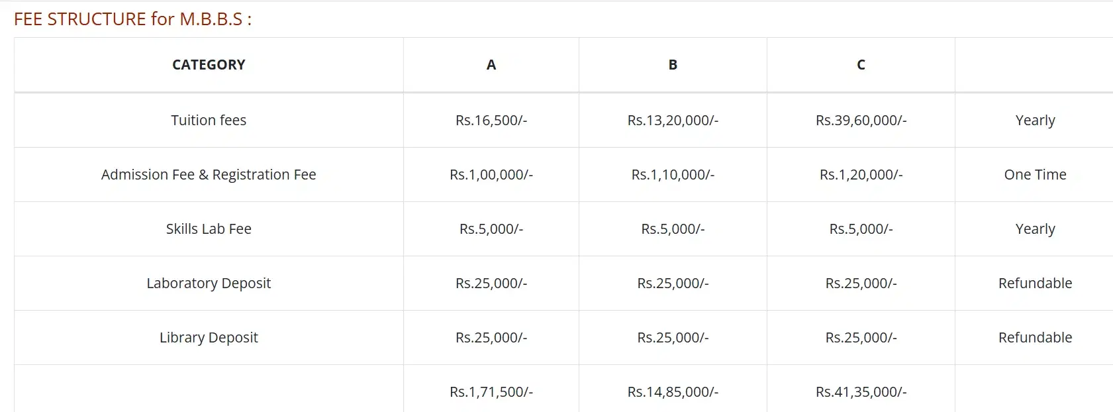Click the Rs.39,60,000/- tuition amount
This screenshot has height=412, width=1113.
click(x=861, y=121)
